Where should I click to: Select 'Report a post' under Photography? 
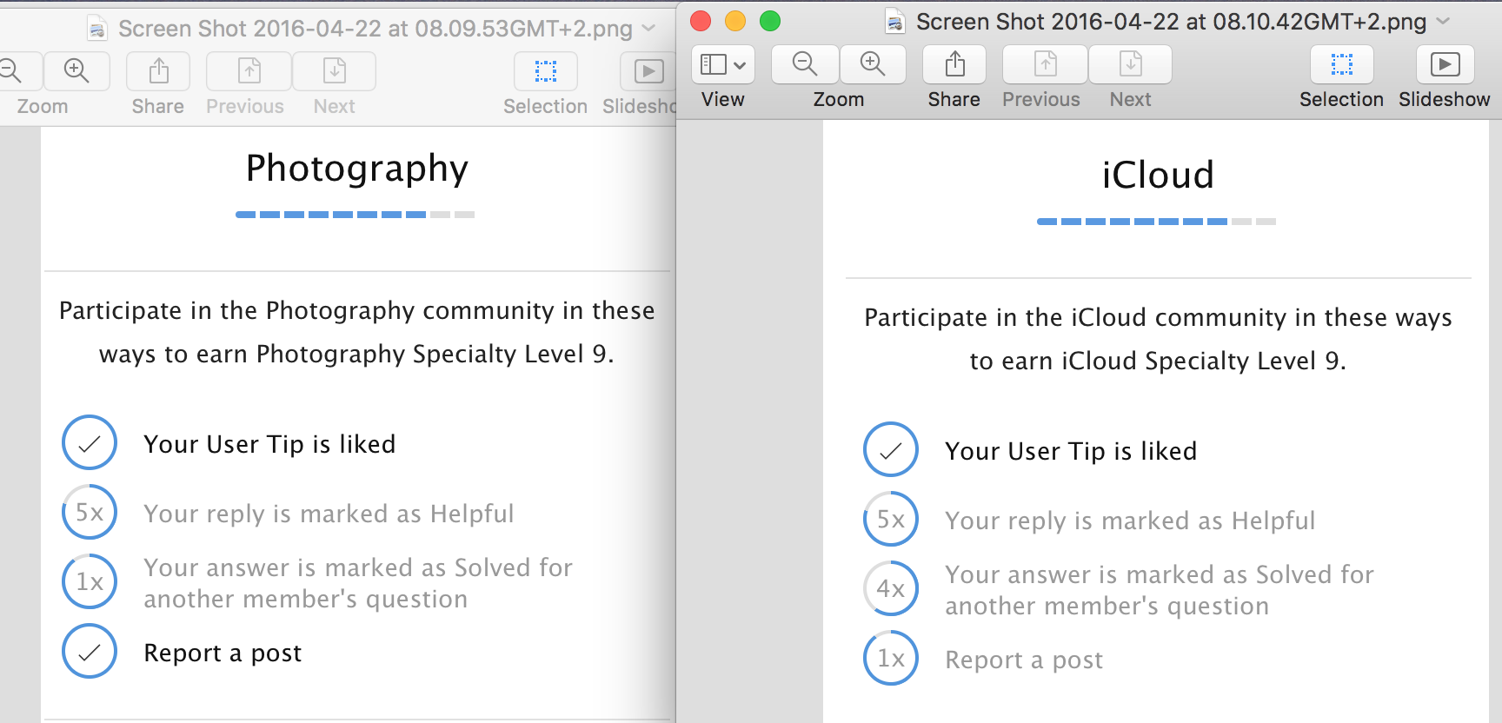pyautogui.click(x=223, y=653)
